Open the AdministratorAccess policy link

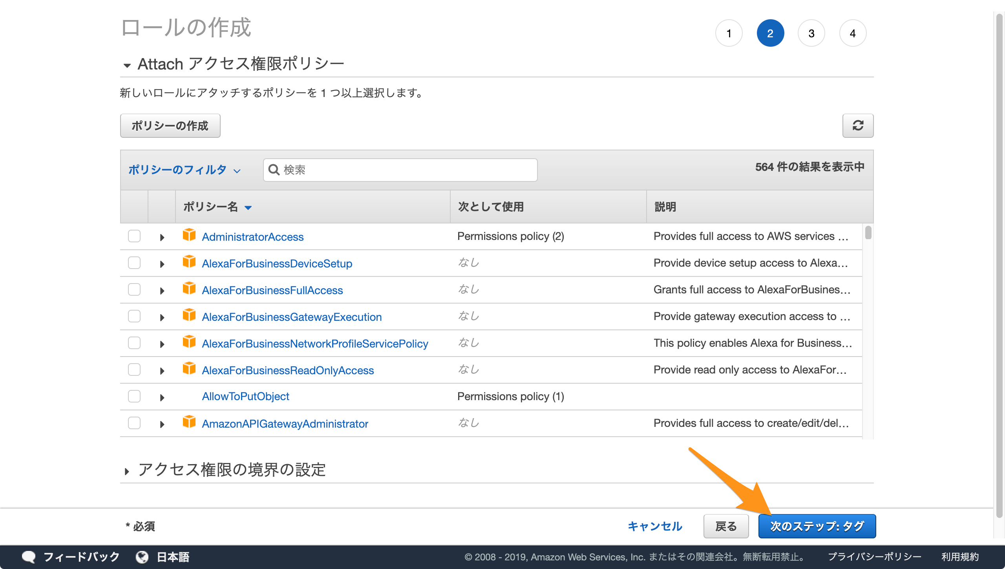253,237
